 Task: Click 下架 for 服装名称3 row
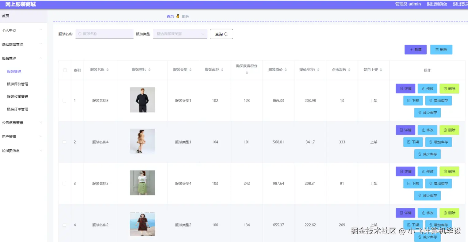(x=413, y=184)
